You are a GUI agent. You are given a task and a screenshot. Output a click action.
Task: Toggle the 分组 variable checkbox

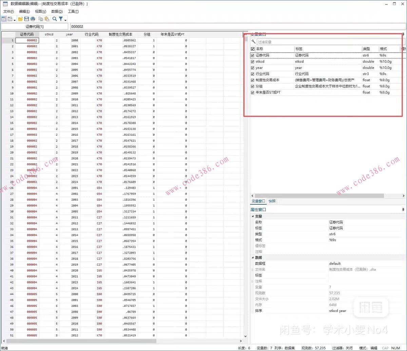point(252,86)
